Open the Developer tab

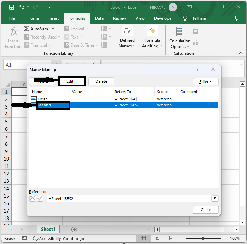[163, 18]
